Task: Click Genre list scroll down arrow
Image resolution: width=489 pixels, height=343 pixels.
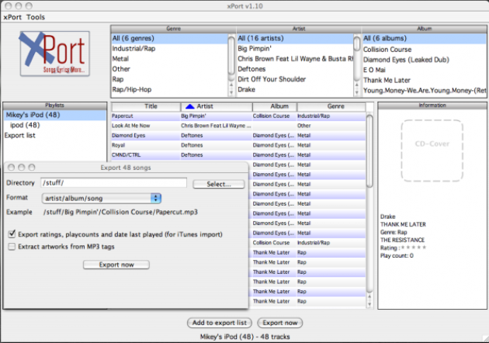Action: tap(231, 92)
